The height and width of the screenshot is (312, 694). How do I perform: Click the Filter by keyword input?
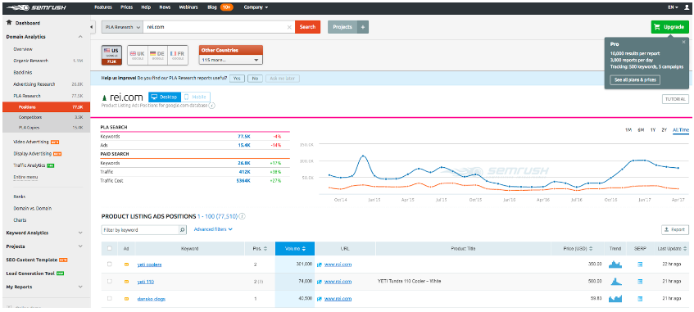pyautogui.click(x=140, y=230)
